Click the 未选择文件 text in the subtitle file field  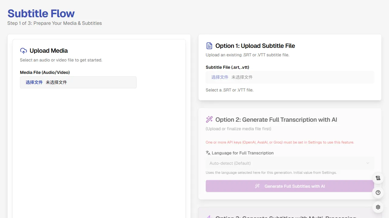[242, 77]
